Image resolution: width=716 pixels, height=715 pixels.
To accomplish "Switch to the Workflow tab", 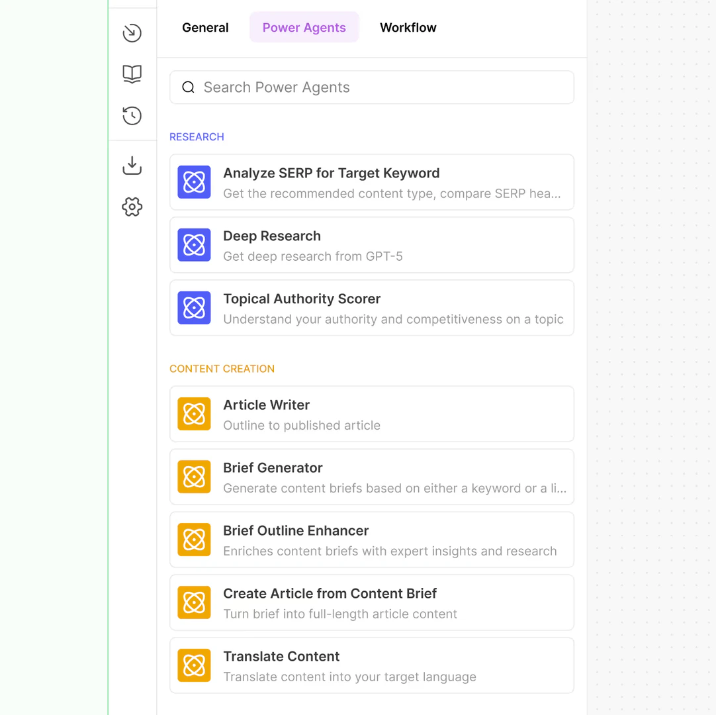I will pyautogui.click(x=408, y=28).
